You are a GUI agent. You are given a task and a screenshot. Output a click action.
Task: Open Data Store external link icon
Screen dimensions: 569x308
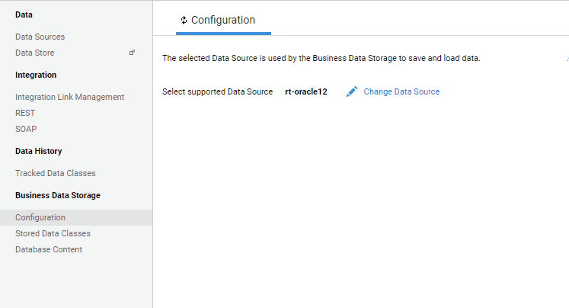coord(132,53)
